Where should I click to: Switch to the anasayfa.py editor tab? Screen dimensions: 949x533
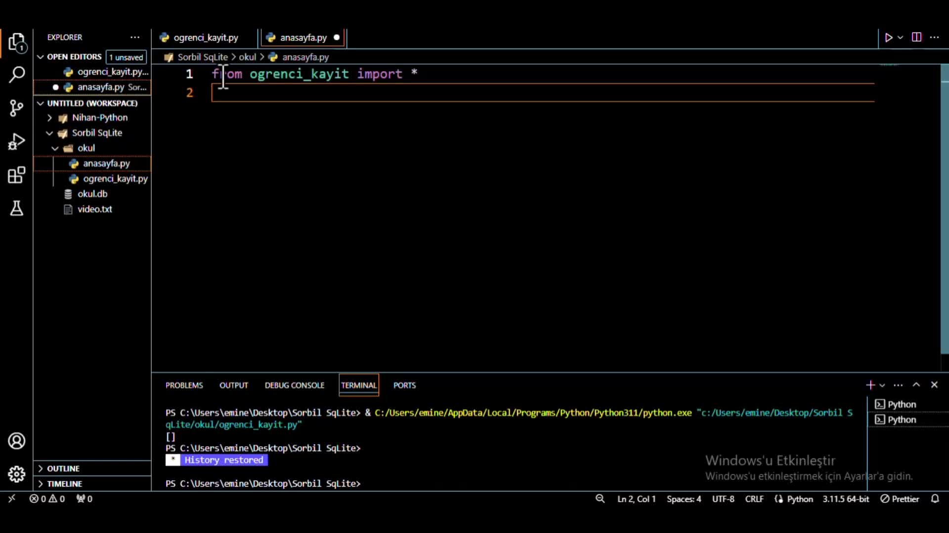[303, 38]
